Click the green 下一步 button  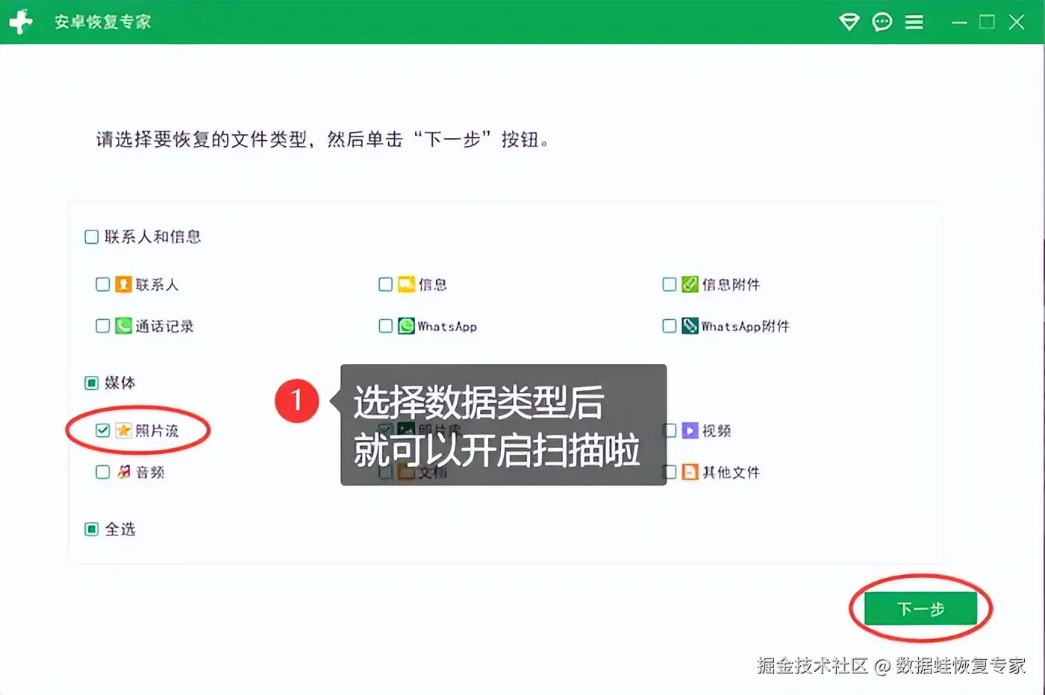(920, 608)
